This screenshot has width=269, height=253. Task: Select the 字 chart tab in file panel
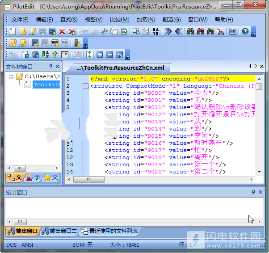click(x=33, y=177)
